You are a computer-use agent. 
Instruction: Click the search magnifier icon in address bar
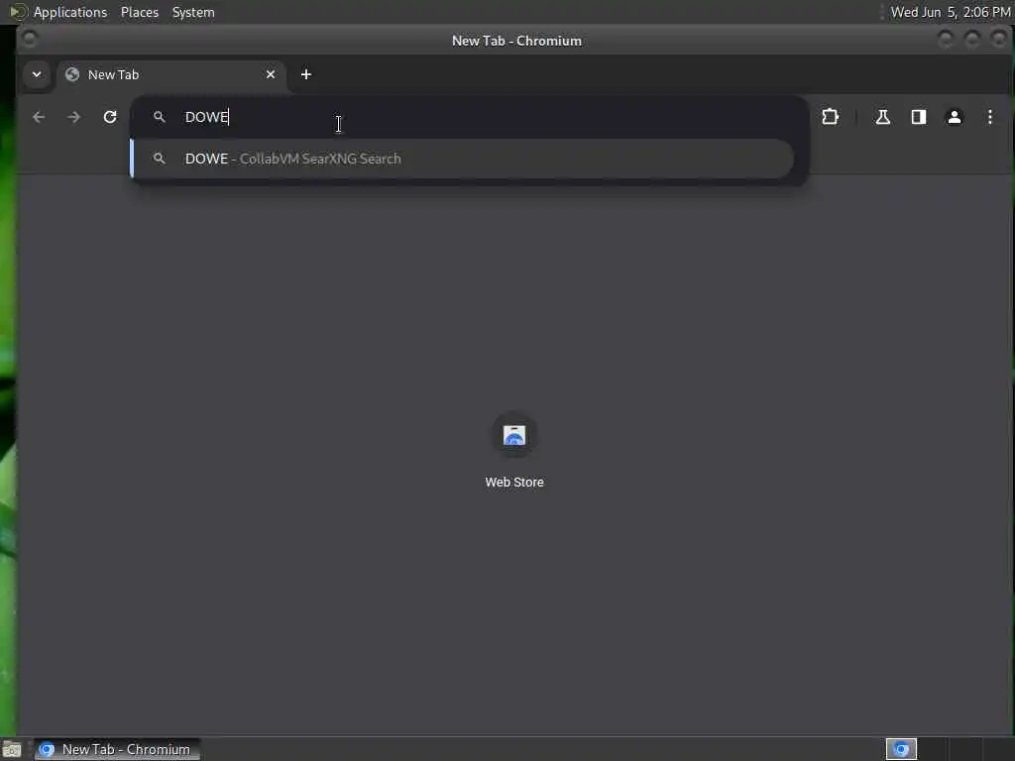pos(160,117)
